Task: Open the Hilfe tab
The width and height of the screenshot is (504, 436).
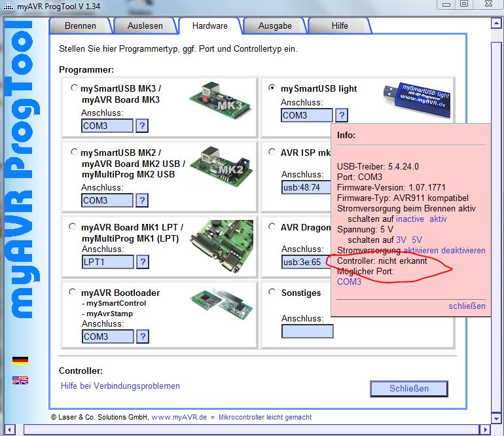Action: (340, 26)
